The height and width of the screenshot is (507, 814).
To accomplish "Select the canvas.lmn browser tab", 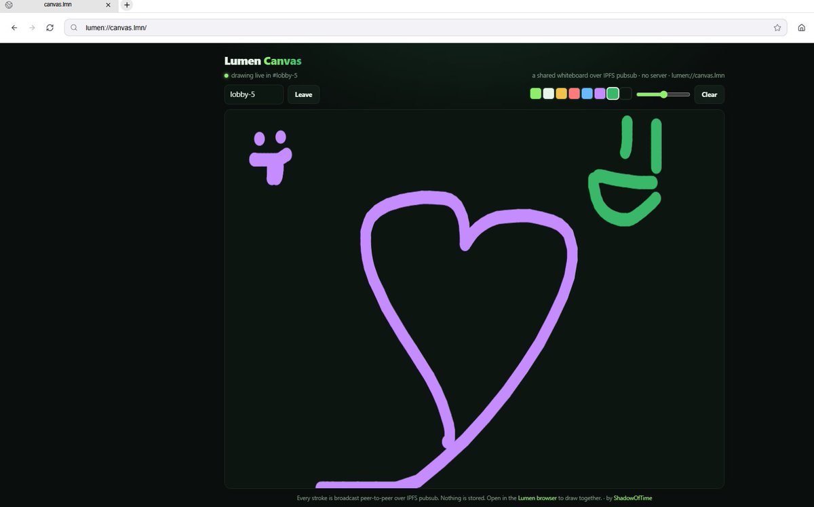I will pyautogui.click(x=58, y=5).
